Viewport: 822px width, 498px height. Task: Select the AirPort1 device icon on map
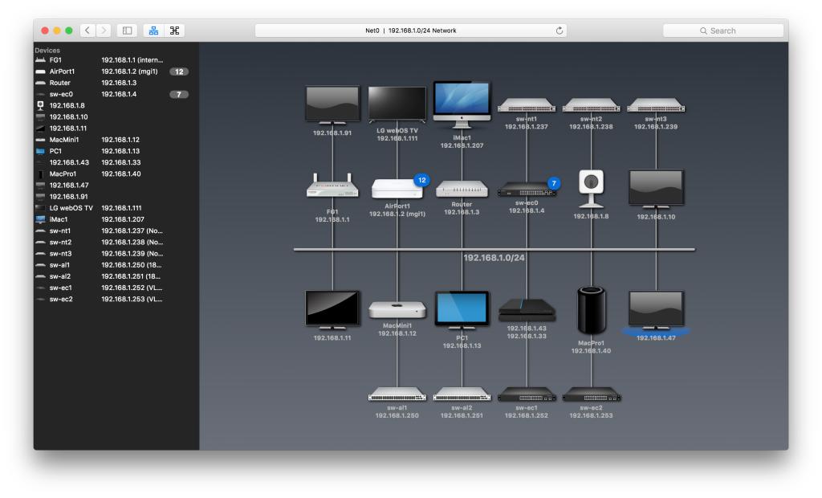pyautogui.click(x=397, y=188)
